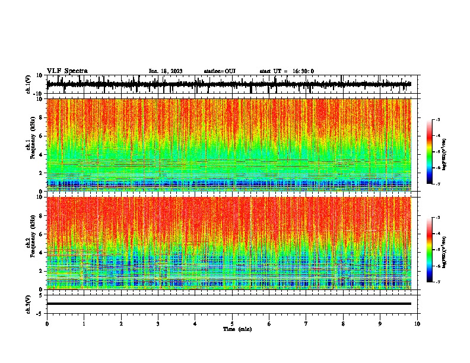Click the ch.3(V) flat trace panel
This screenshot has height=363, width=470.
233,304
